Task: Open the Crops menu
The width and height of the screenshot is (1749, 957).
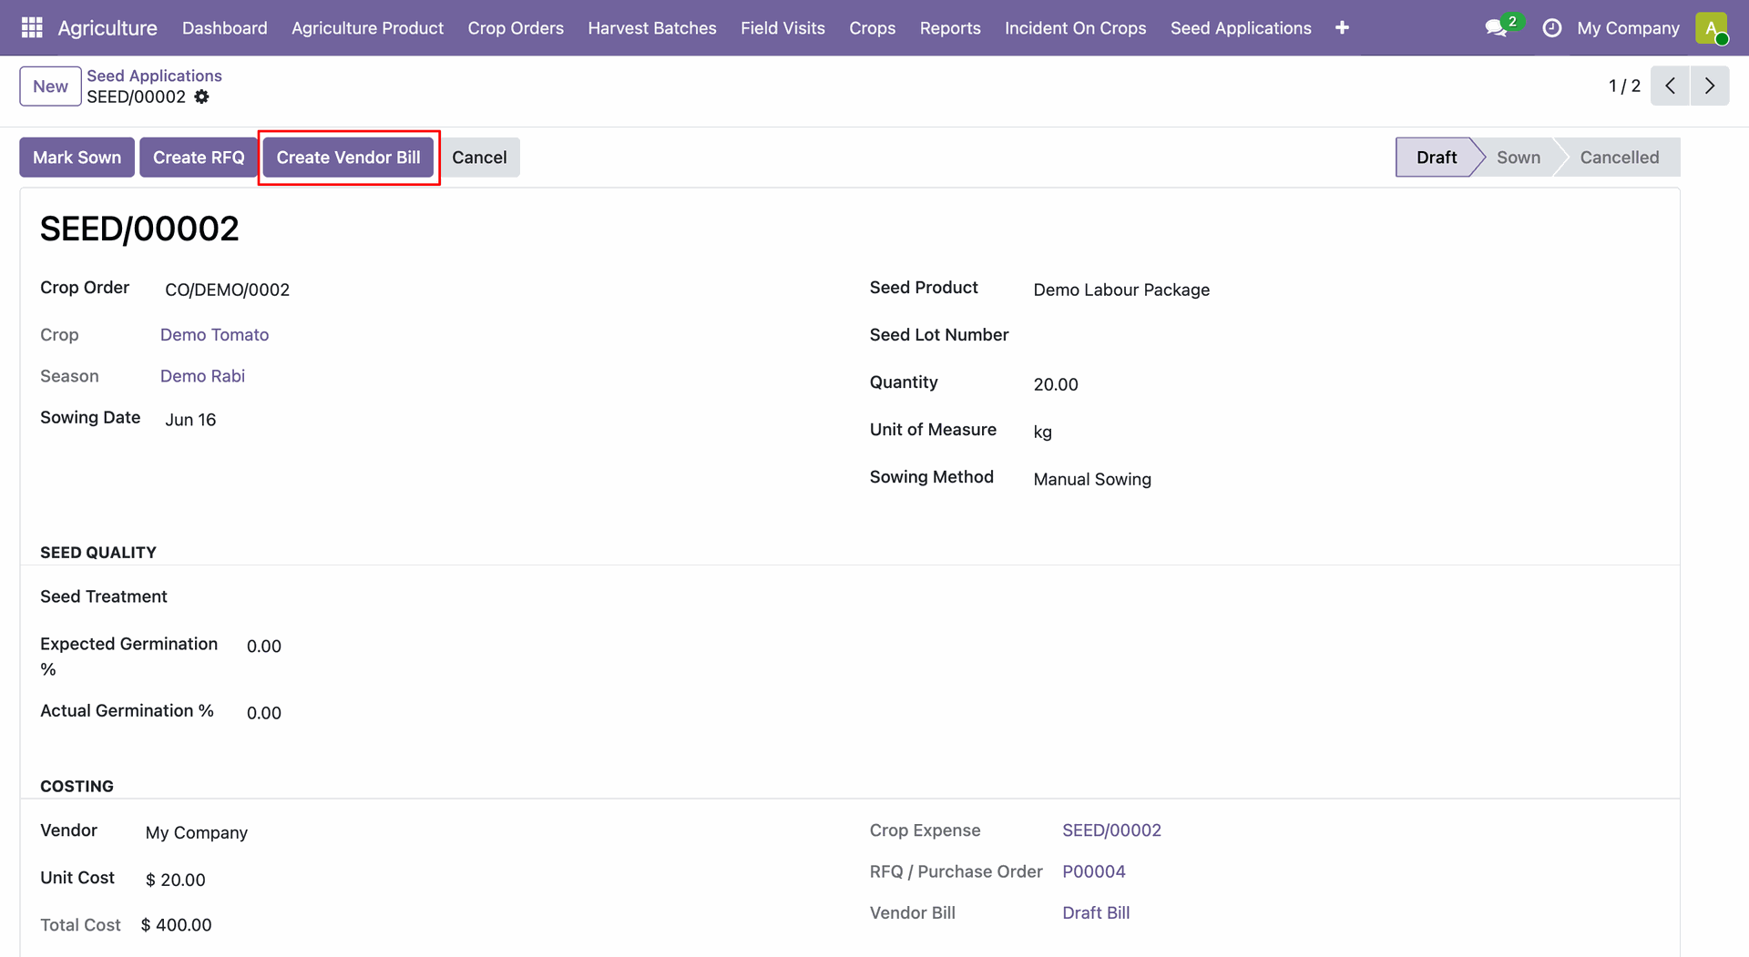Action: pyautogui.click(x=872, y=28)
